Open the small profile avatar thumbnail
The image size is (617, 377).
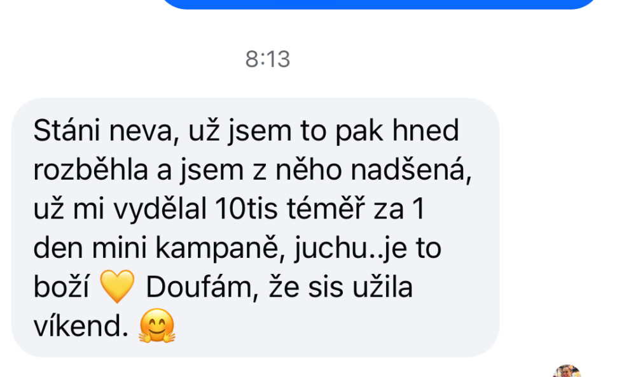[567, 371]
